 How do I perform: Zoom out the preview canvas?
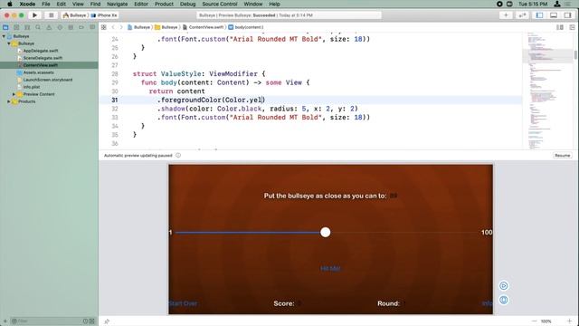pyautogui.click(x=534, y=321)
